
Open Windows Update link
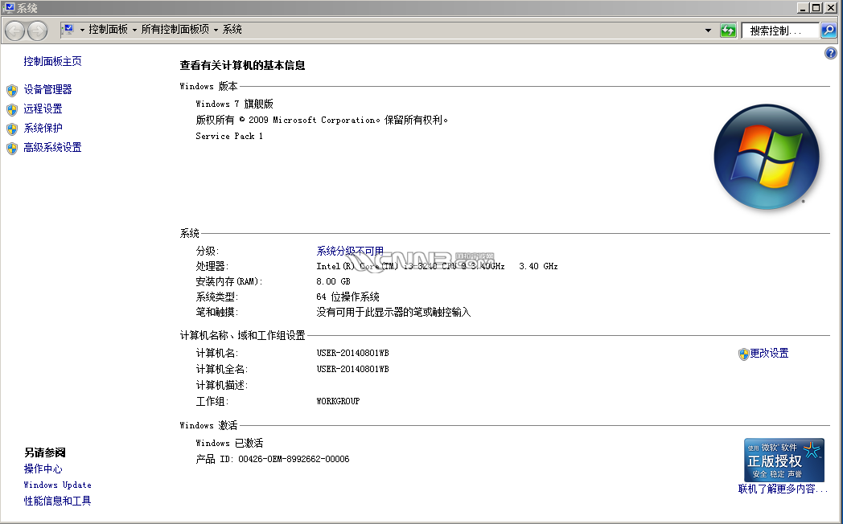(x=58, y=485)
